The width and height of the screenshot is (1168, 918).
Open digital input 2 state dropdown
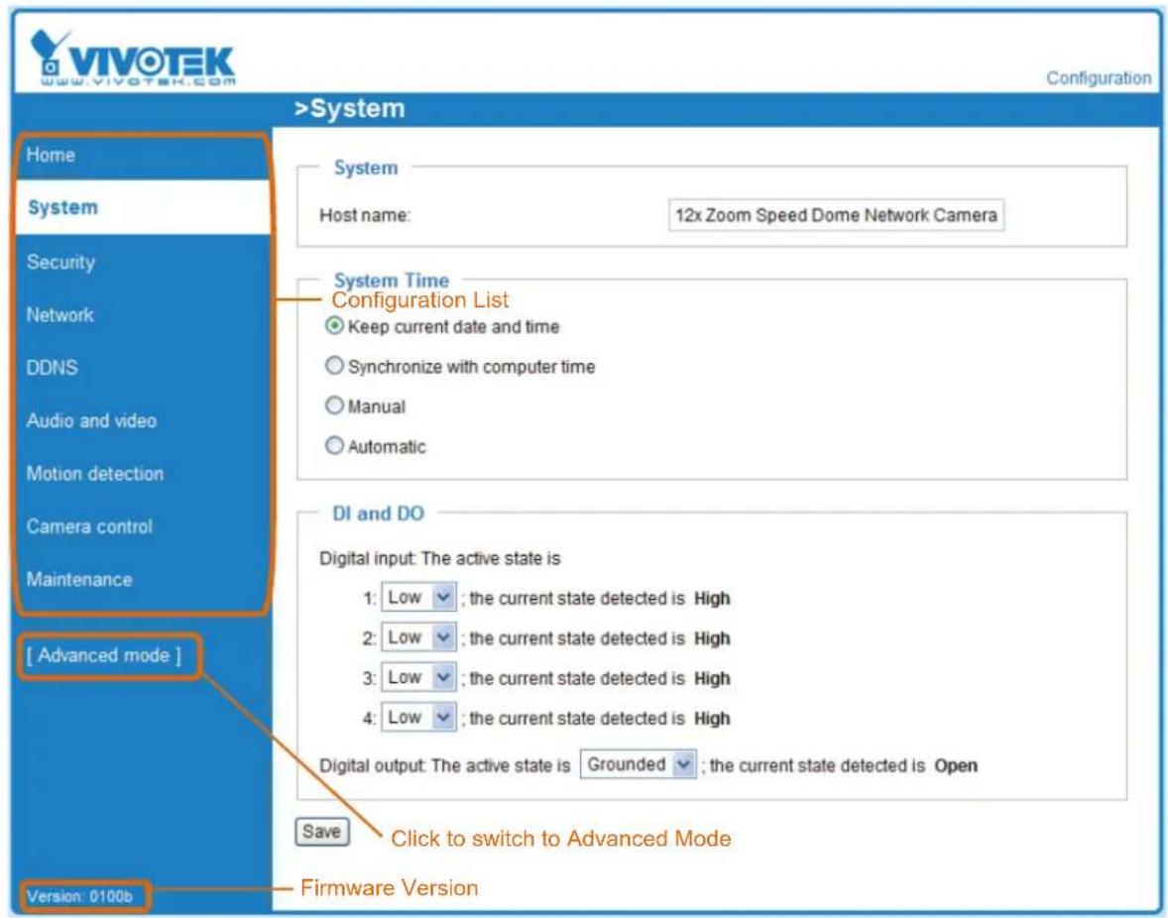418,637
